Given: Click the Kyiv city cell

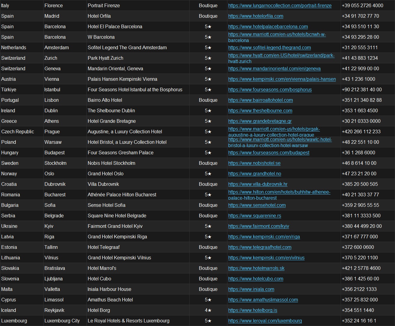Looking at the screenshot, I should tap(65, 226).
